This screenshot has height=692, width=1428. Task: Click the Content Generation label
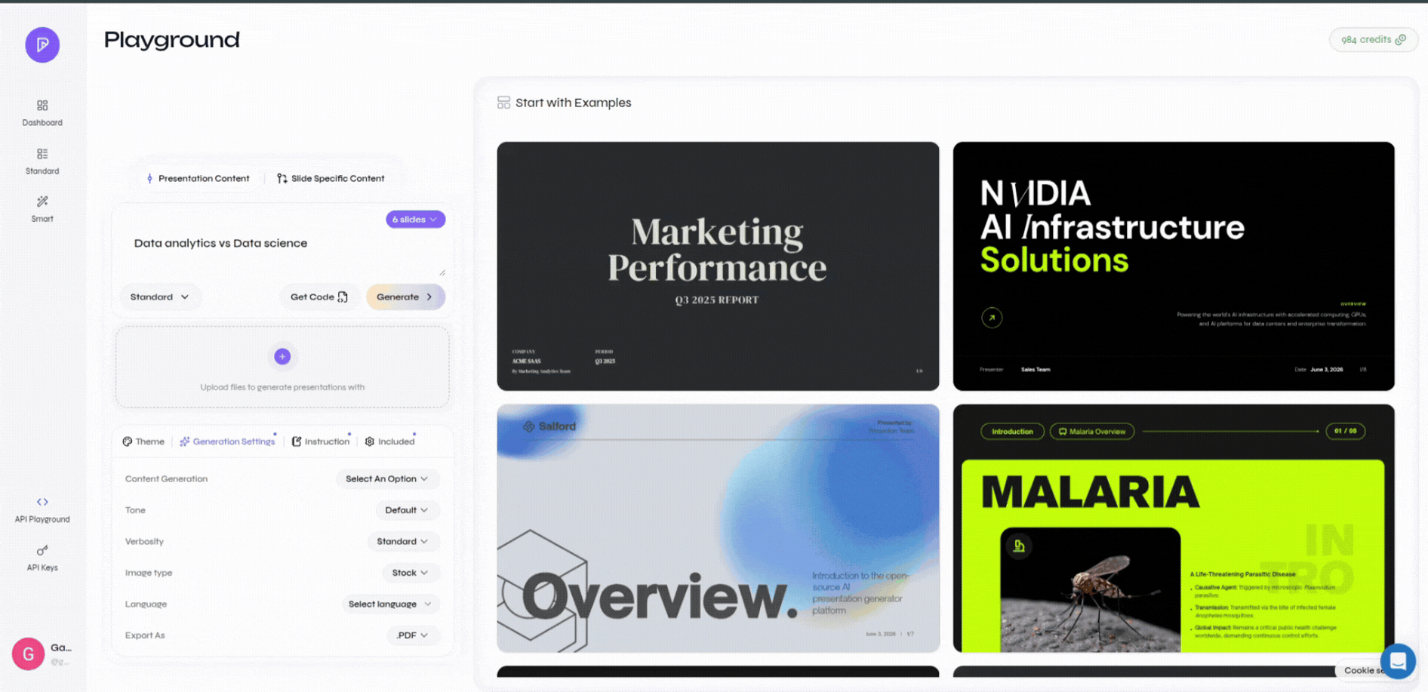[166, 479]
